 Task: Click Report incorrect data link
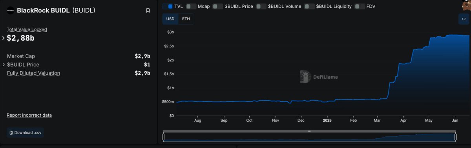tap(29, 115)
